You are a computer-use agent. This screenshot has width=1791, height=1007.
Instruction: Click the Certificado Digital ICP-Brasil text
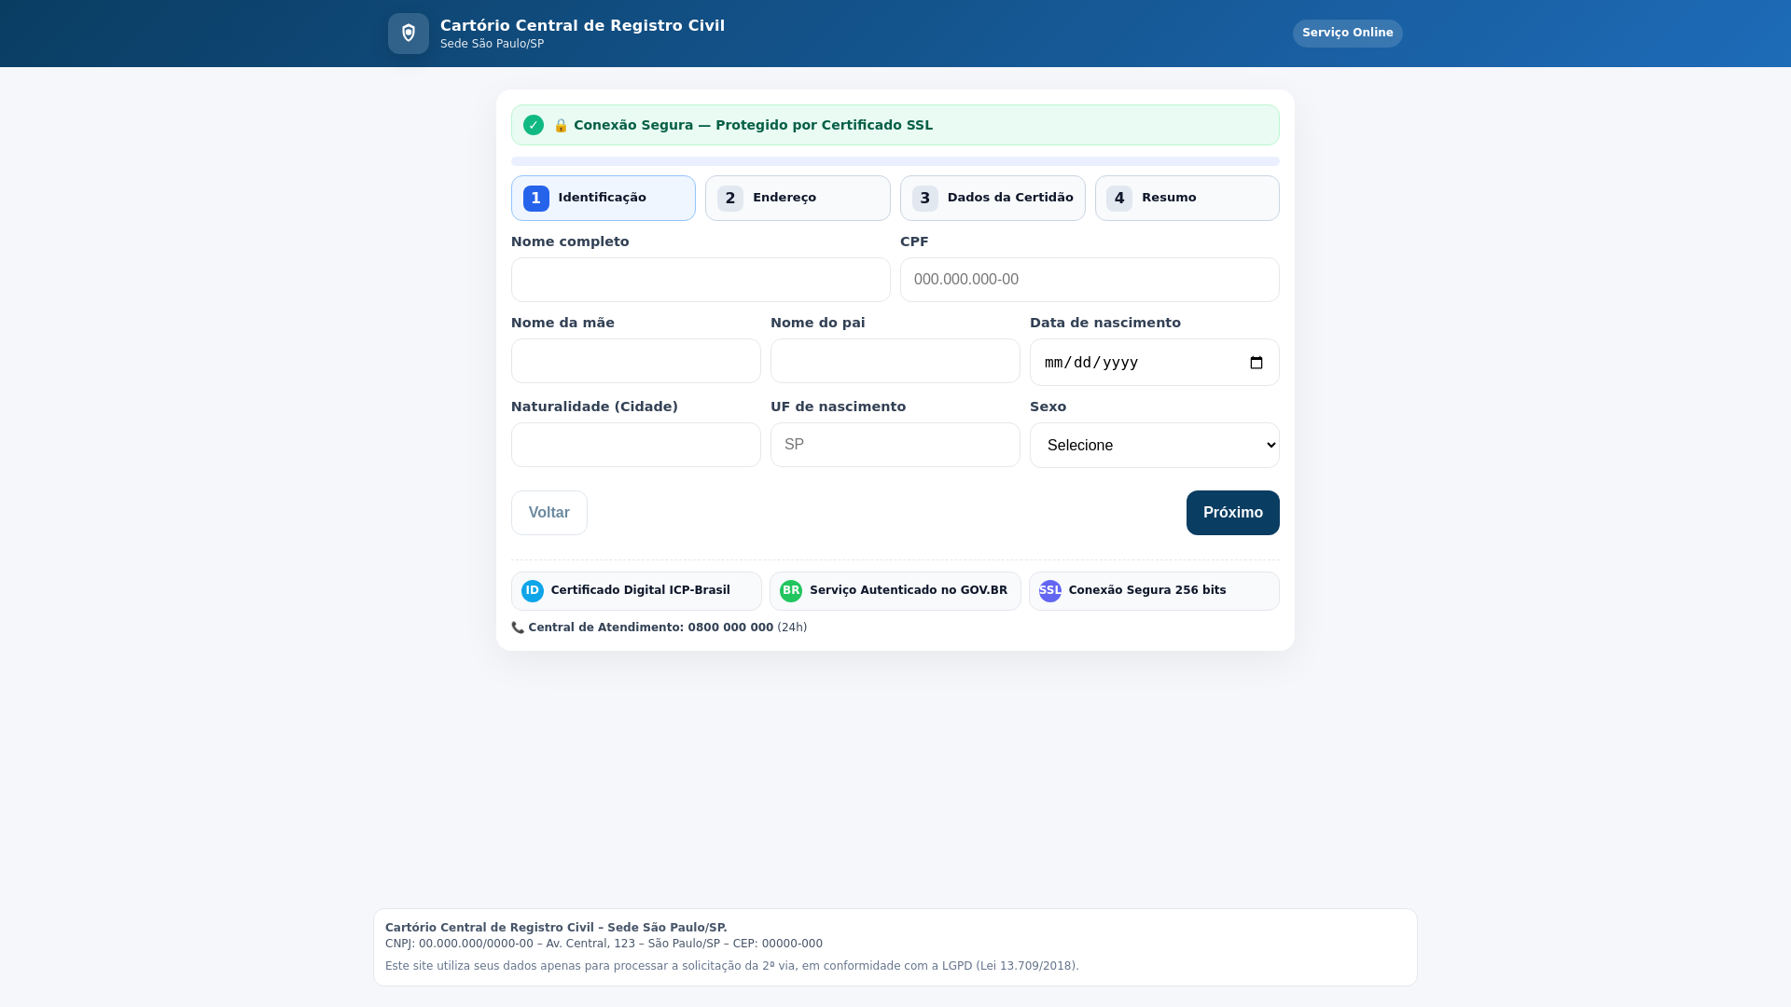(x=641, y=590)
